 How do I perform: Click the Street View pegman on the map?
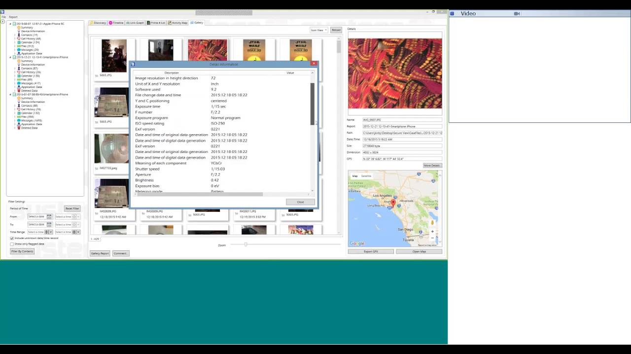[432, 223]
